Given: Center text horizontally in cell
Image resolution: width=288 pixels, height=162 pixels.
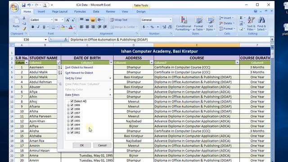Looking at the screenshot, I should [87, 27].
